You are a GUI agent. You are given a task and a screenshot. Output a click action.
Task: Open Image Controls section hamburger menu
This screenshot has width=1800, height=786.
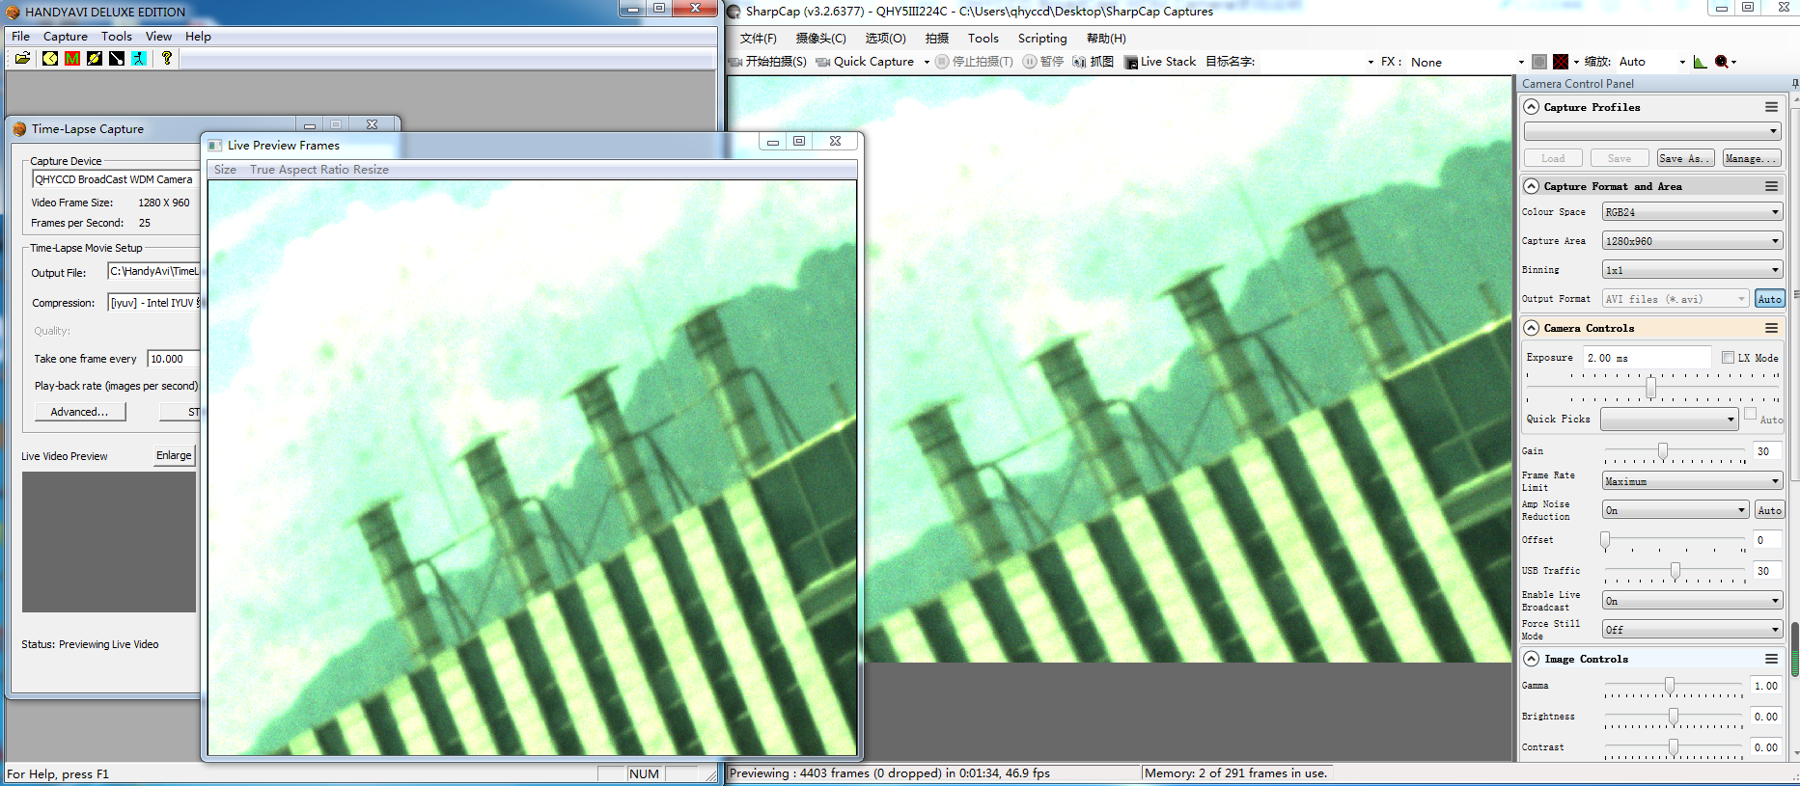pos(1771,659)
